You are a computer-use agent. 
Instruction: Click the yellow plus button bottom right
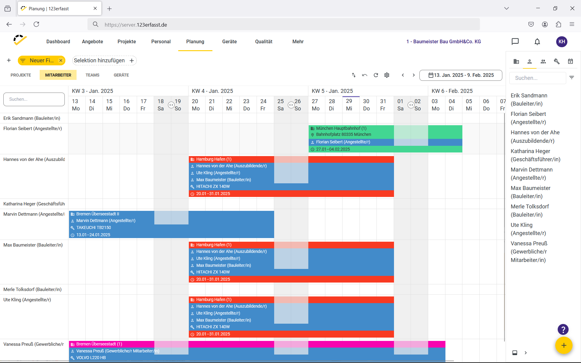click(x=564, y=345)
